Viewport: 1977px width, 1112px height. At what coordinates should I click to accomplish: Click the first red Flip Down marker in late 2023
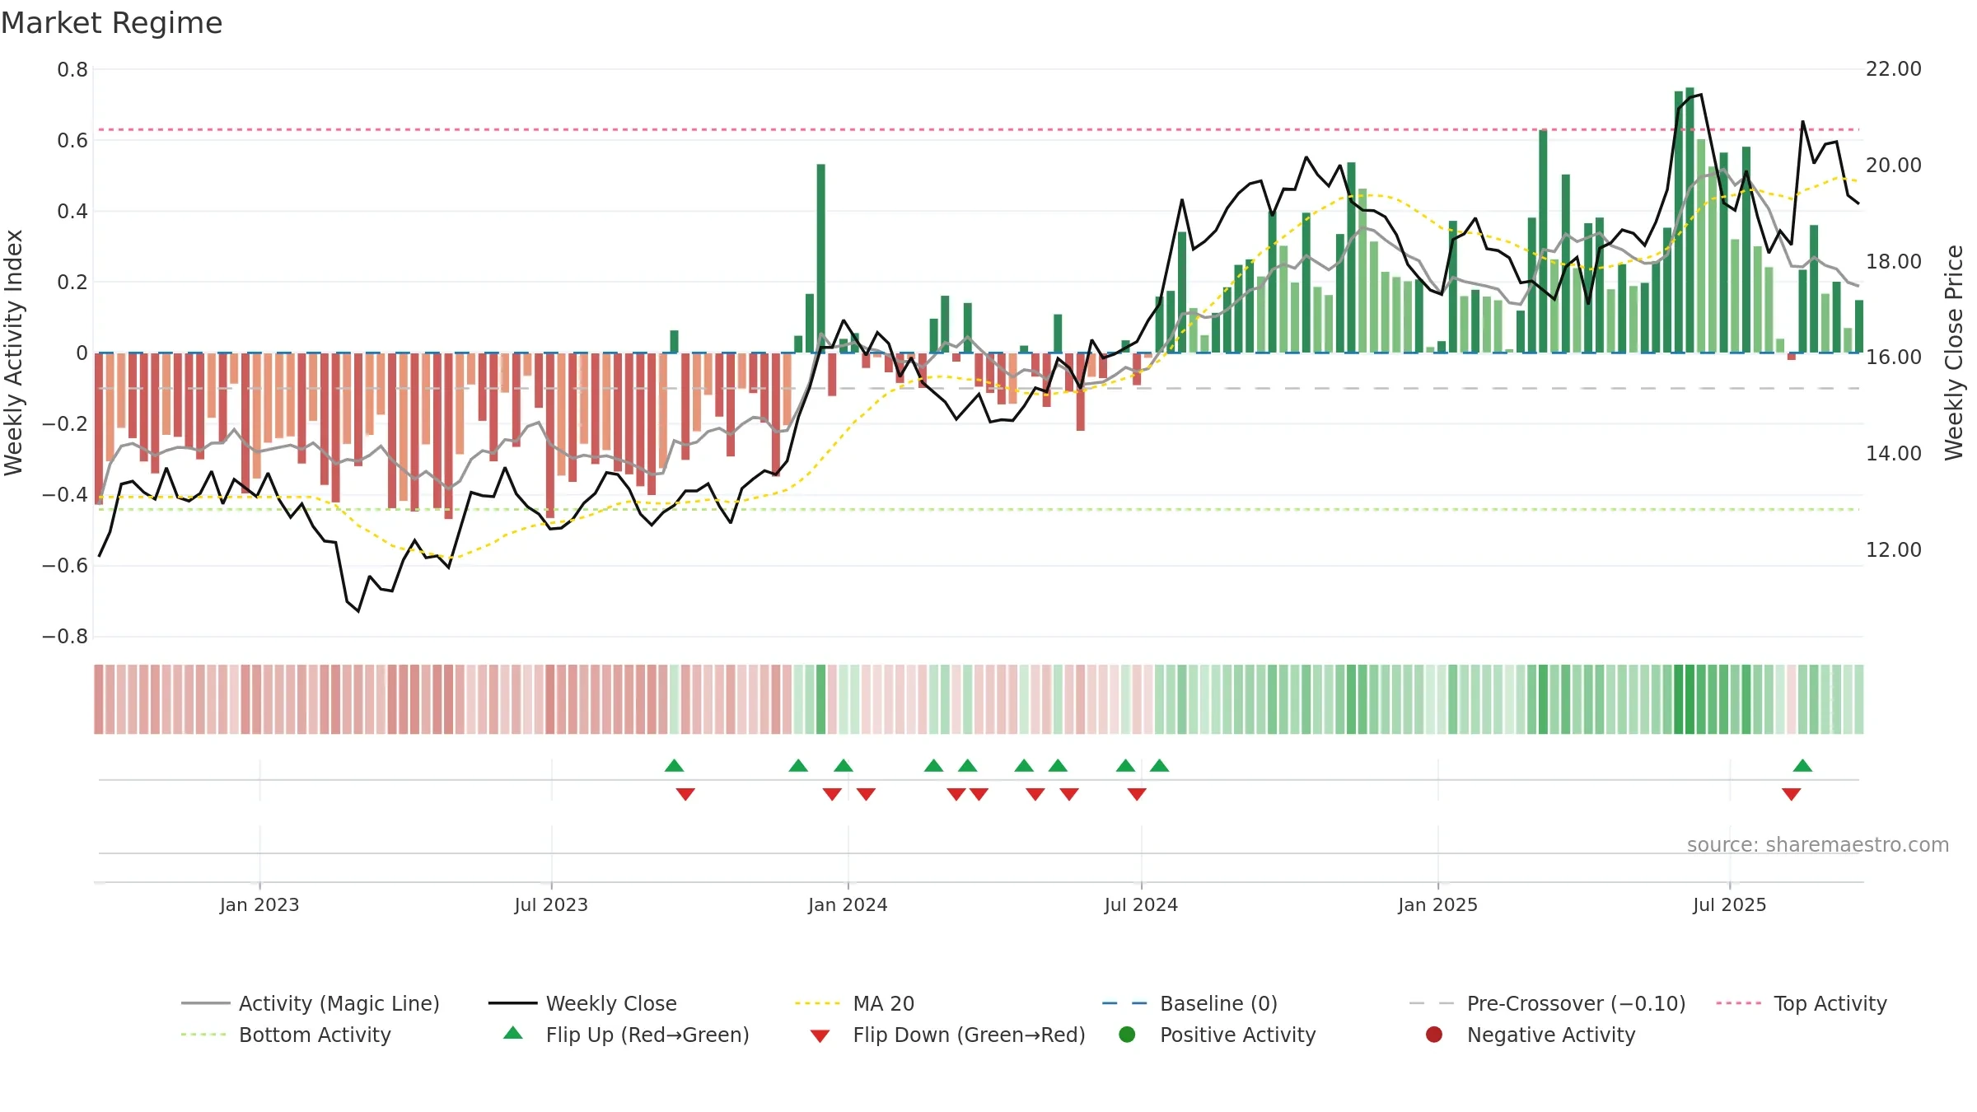(685, 794)
